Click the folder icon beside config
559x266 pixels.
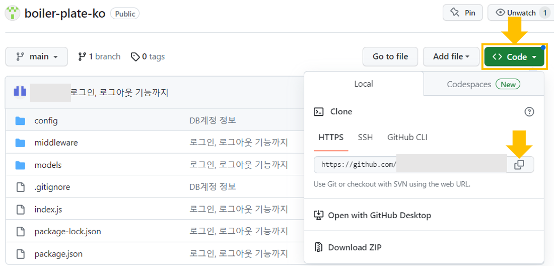click(x=20, y=121)
